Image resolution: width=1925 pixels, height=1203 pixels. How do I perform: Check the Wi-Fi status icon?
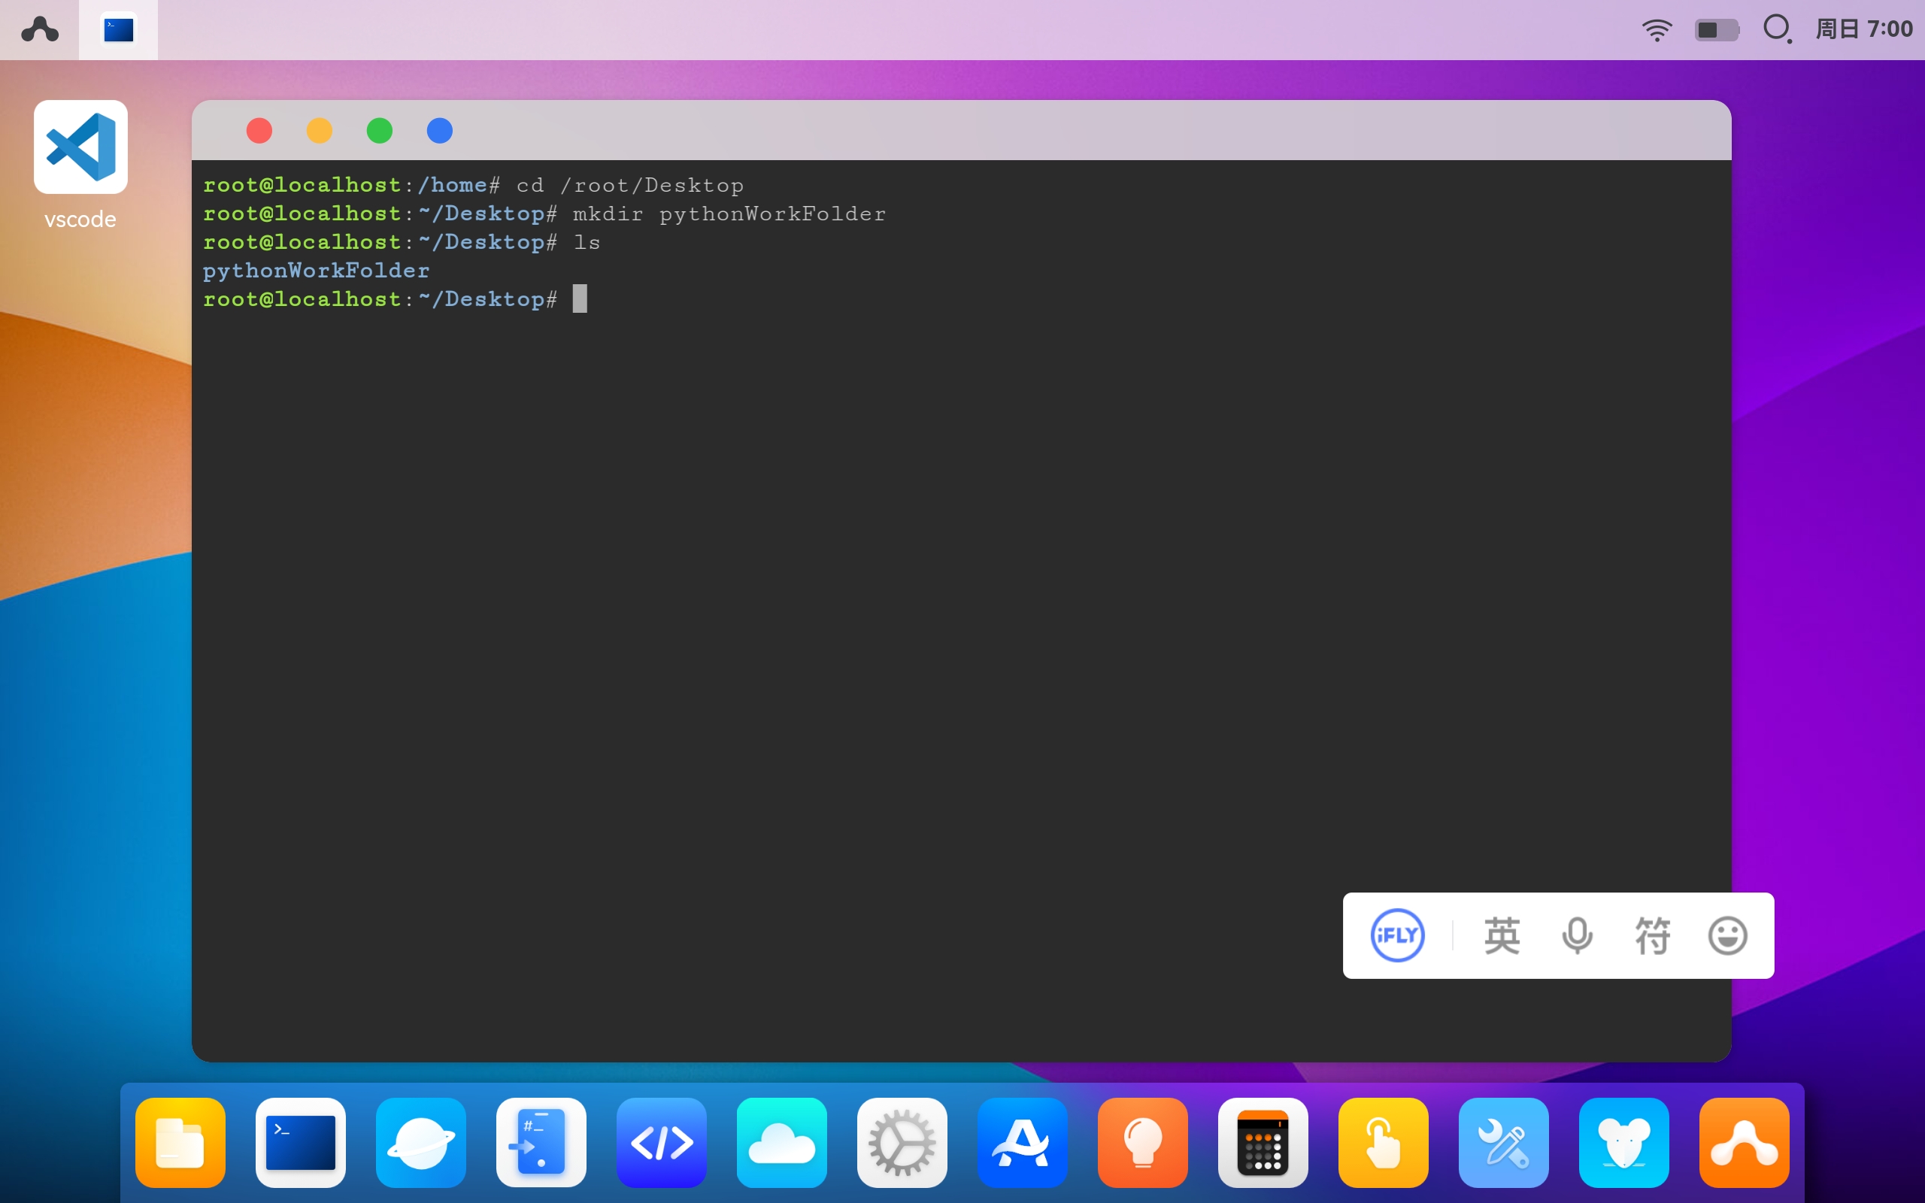coord(1657,30)
